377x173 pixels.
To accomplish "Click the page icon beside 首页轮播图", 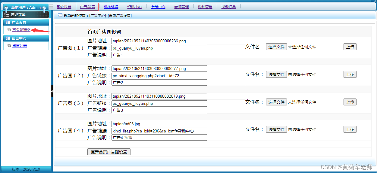I will pos(9,30).
